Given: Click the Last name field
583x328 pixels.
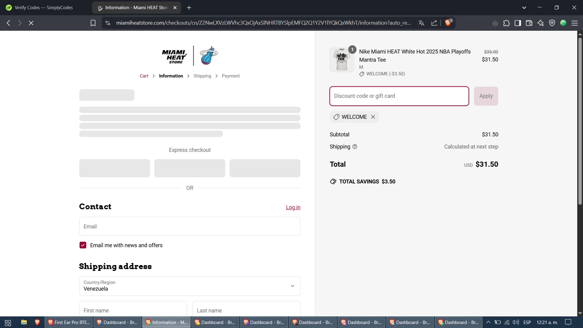Looking at the screenshot, I should coord(246,310).
